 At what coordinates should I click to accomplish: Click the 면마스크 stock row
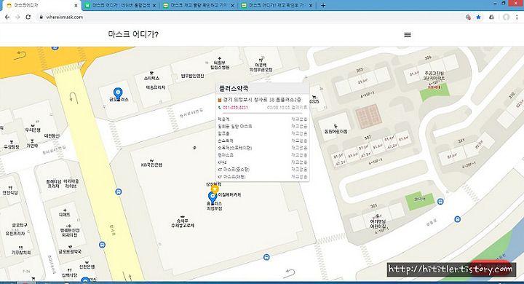tap(262, 155)
